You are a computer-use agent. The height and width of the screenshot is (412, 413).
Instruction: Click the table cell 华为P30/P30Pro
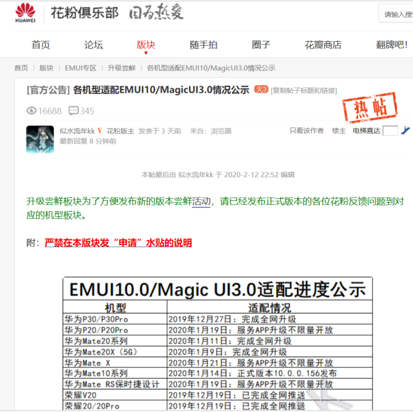coord(115,319)
